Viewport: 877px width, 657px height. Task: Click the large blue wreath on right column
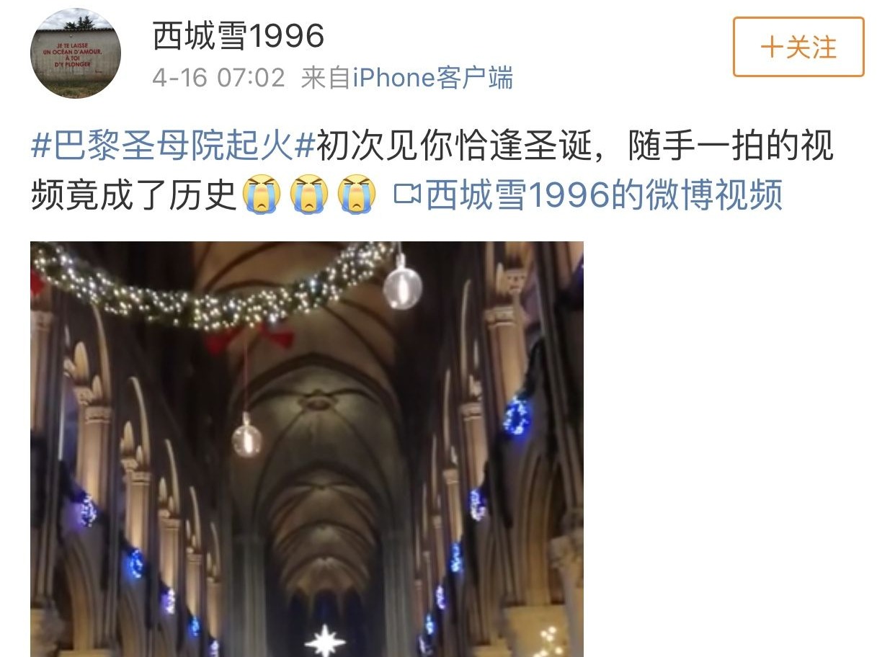(516, 416)
